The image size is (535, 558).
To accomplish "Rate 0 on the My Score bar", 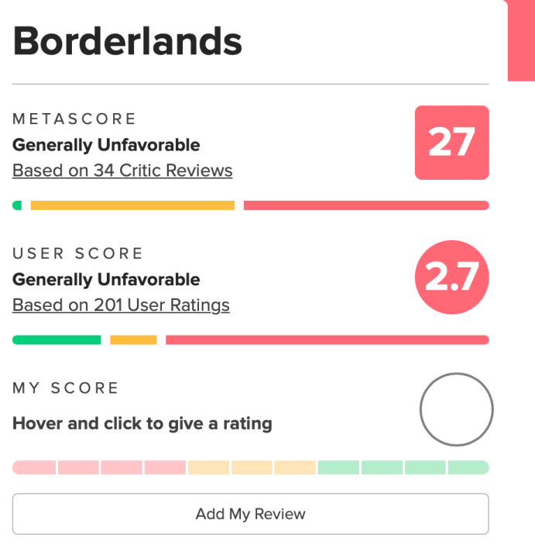I will 35,467.
